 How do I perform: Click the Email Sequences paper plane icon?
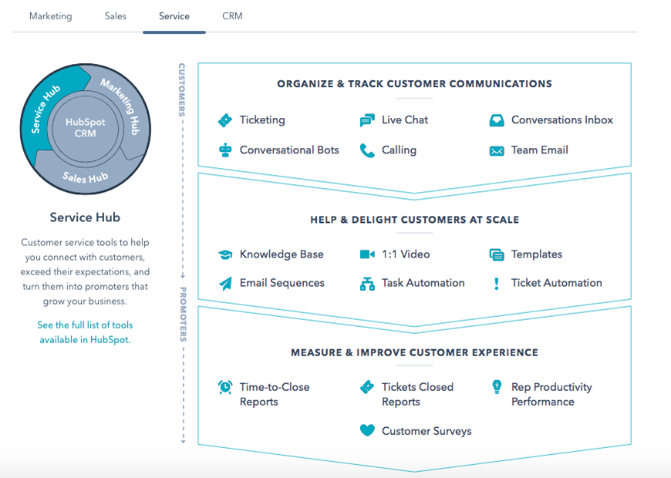click(x=225, y=283)
